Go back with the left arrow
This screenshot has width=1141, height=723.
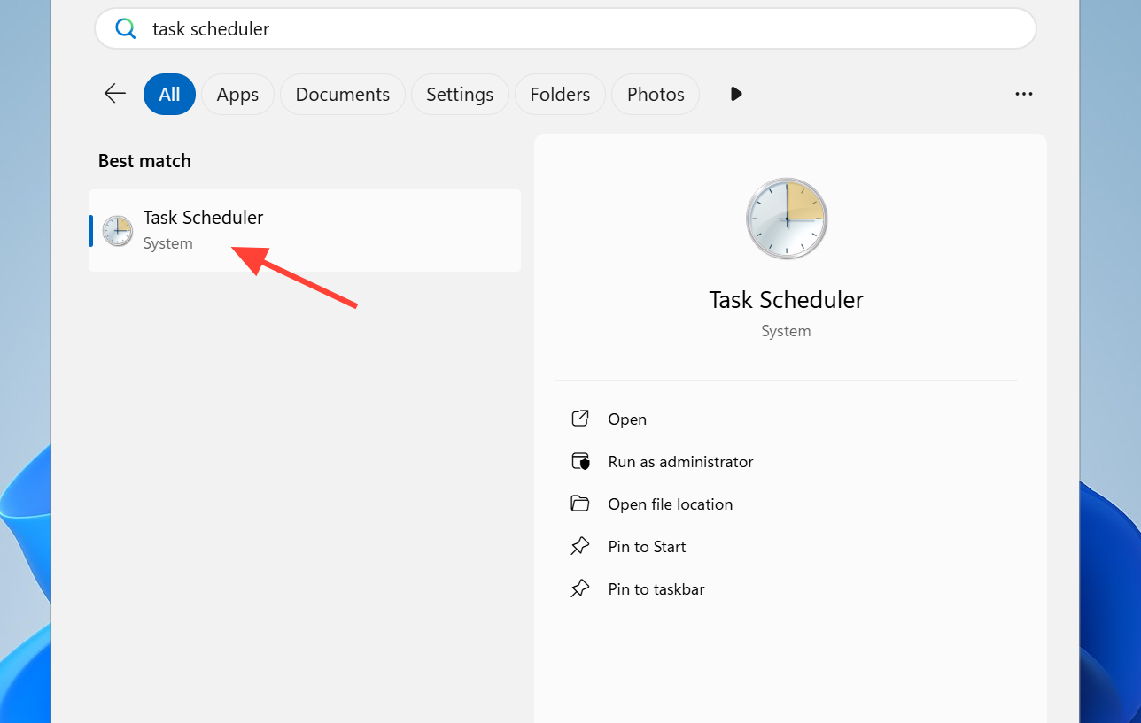(115, 94)
